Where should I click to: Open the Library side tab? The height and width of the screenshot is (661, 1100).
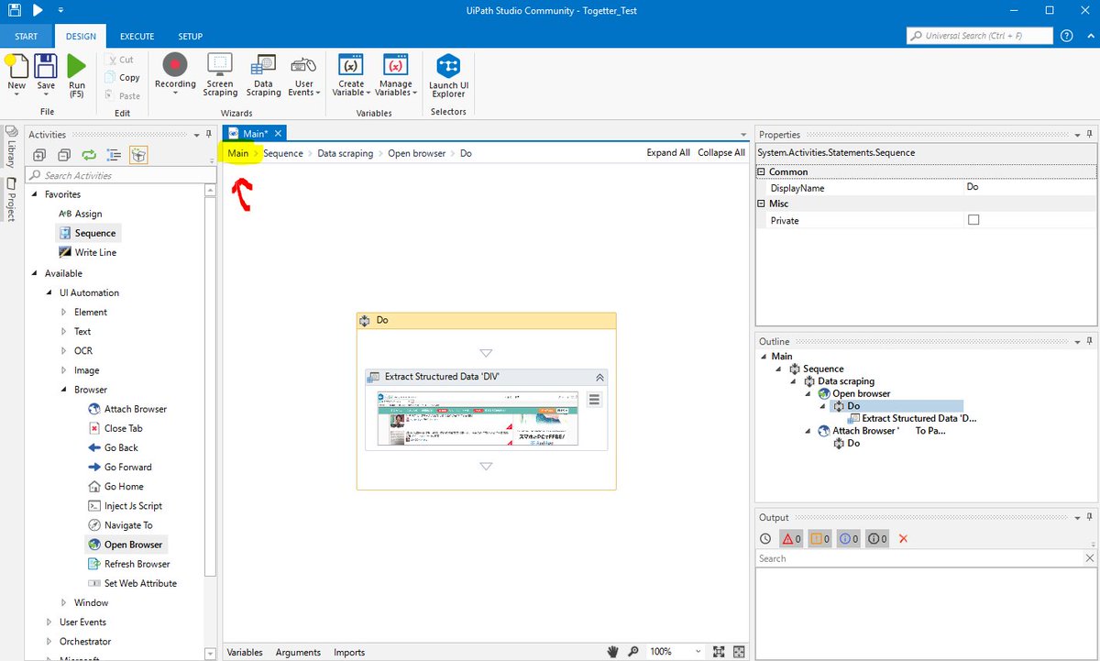point(10,147)
